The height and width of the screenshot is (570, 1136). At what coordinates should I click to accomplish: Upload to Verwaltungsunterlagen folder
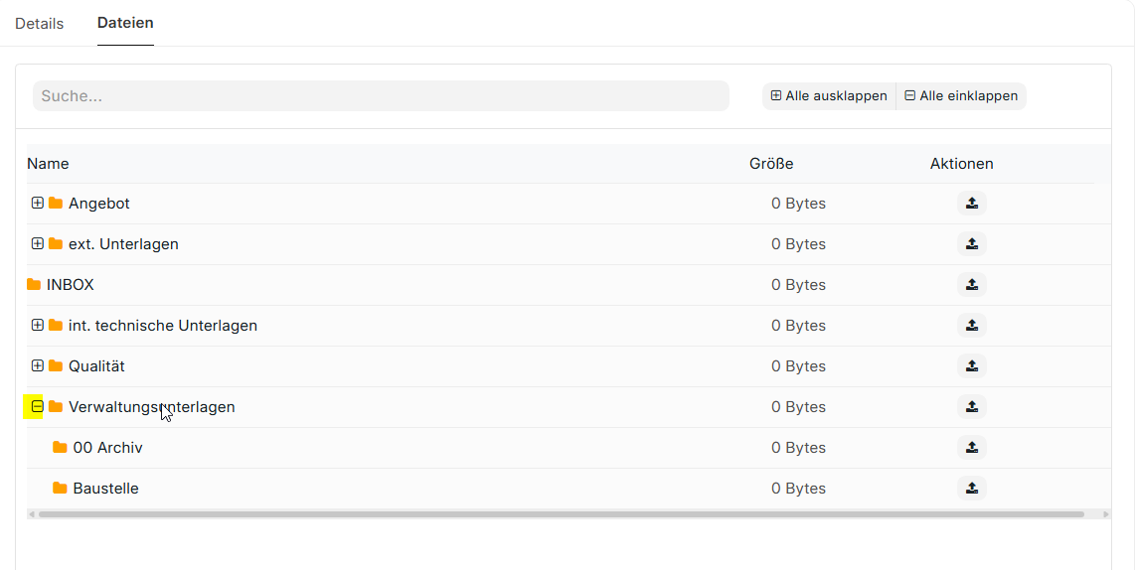[x=972, y=407]
